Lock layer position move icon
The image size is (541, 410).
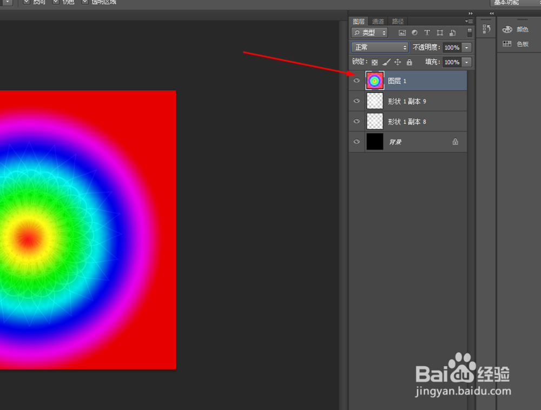tap(398, 62)
